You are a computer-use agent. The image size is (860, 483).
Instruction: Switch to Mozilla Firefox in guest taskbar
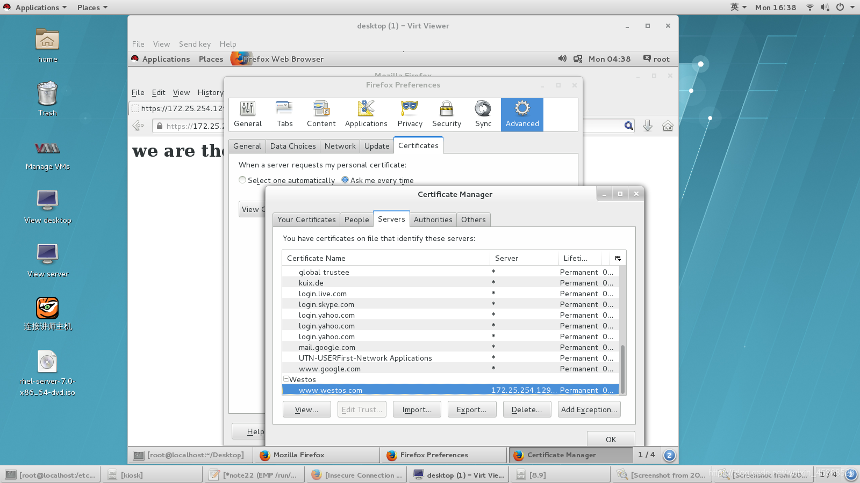click(x=316, y=455)
